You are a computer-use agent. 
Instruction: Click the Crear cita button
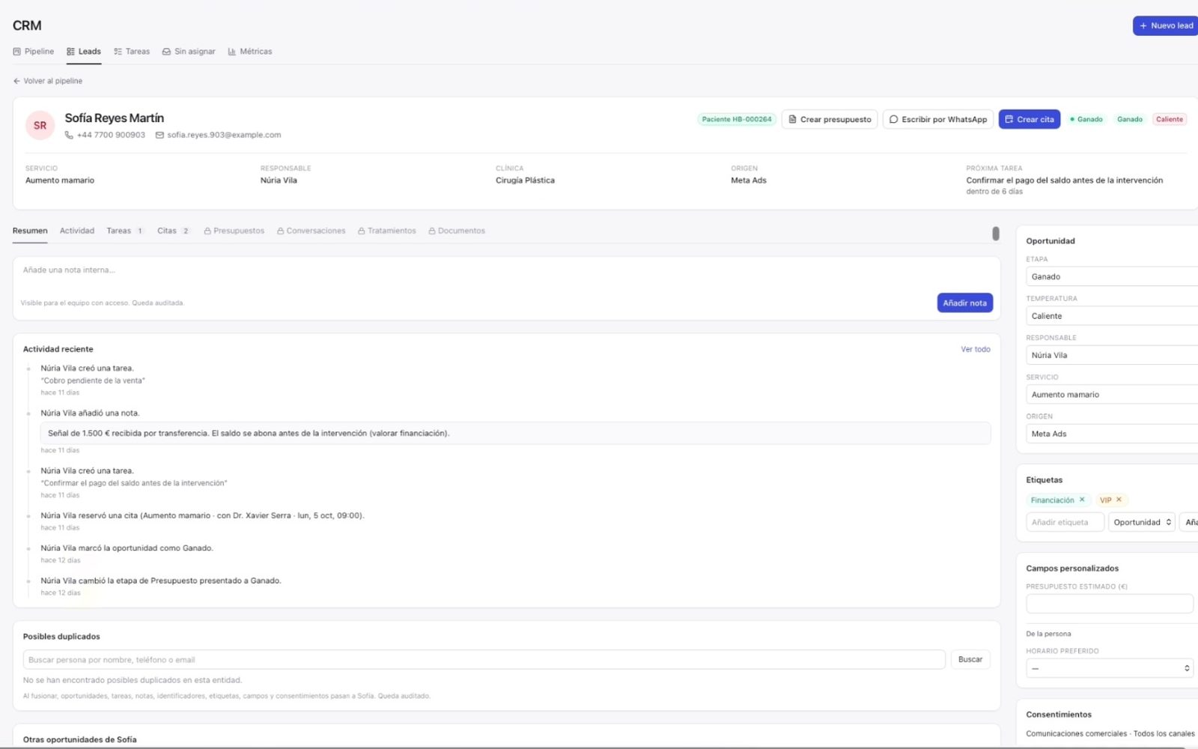[1029, 119]
